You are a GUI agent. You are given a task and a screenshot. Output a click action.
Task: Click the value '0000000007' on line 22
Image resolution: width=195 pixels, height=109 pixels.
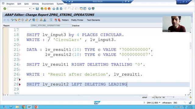[x=135, y=54]
